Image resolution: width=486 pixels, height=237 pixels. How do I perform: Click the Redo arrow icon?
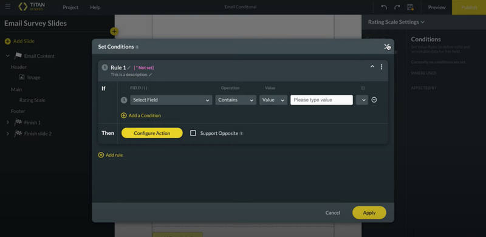coord(397,7)
